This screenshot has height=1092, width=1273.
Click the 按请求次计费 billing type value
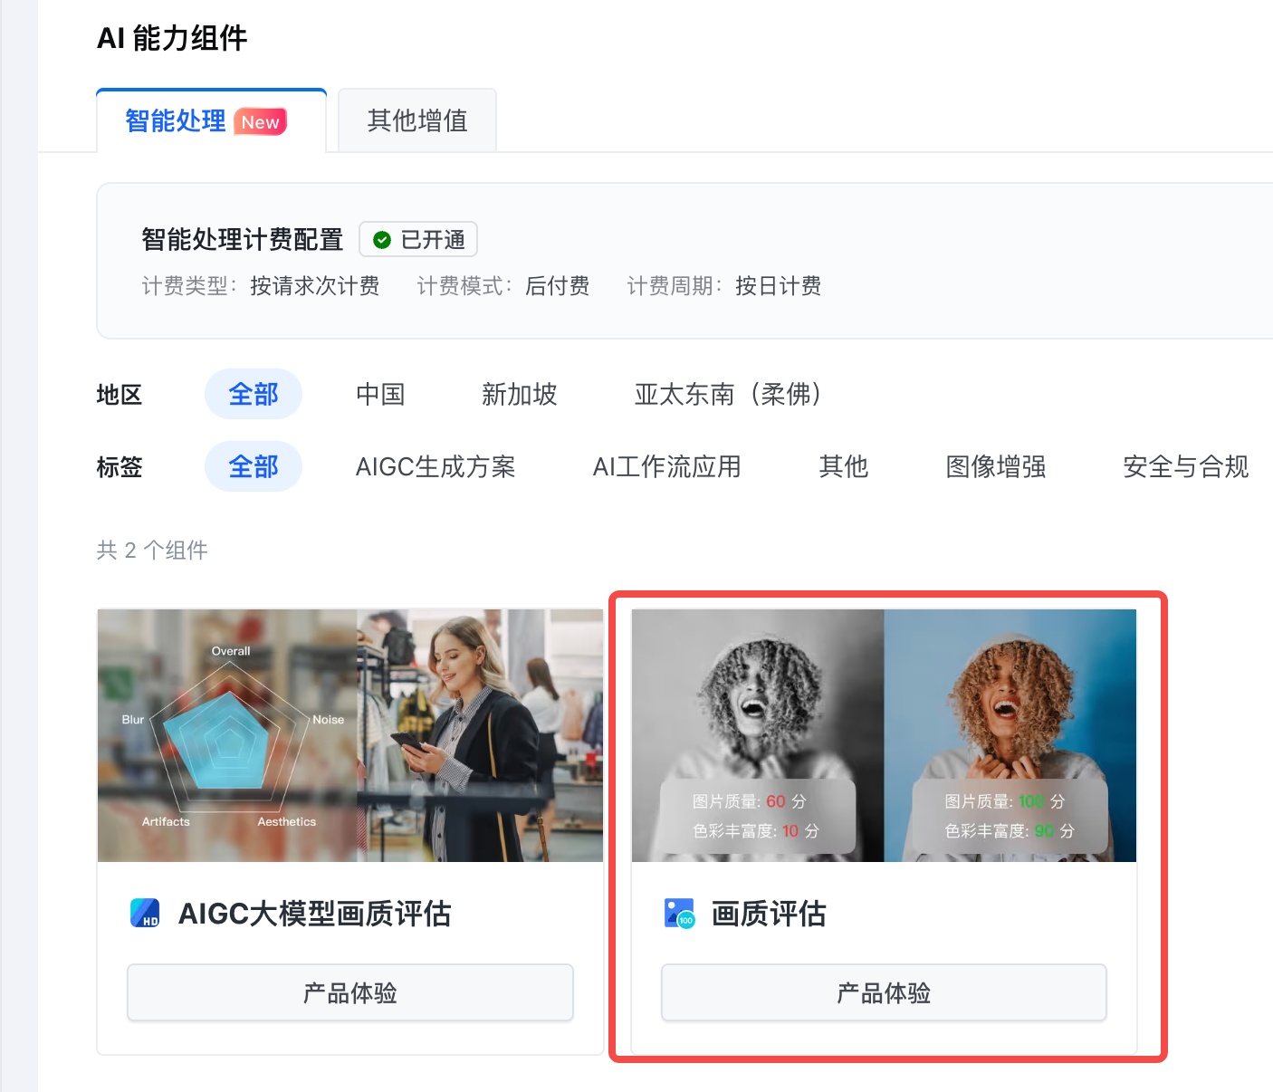(x=315, y=286)
